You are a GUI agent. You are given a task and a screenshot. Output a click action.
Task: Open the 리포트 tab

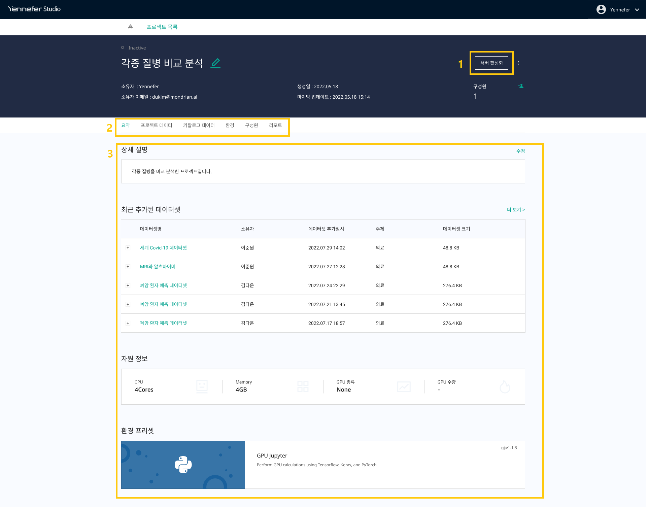(x=275, y=125)
